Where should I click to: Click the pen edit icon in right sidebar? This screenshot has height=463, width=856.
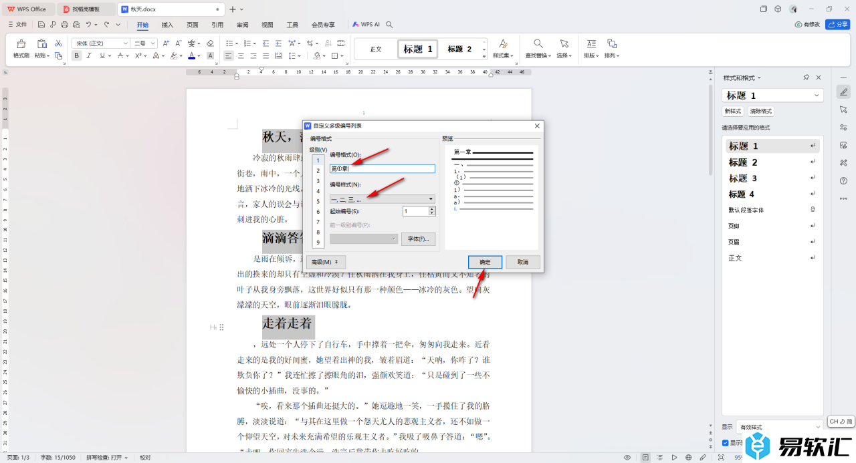tap(843, 92)
